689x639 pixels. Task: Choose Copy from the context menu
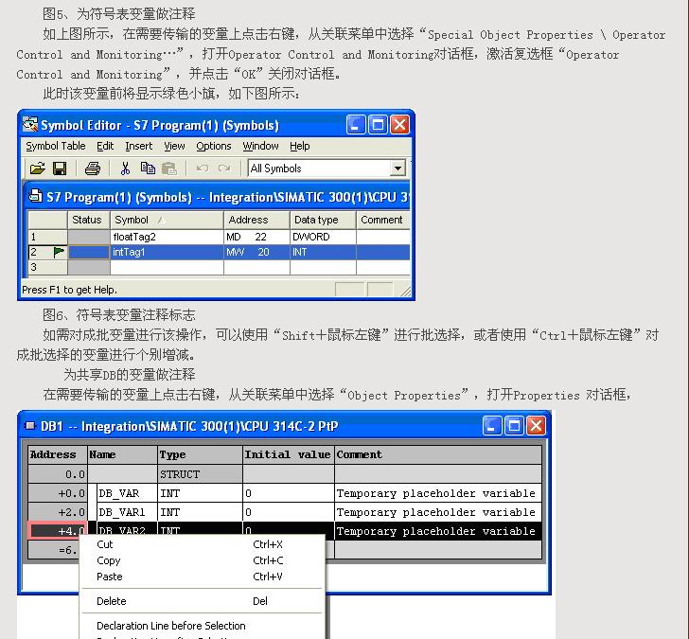(203, 560)
